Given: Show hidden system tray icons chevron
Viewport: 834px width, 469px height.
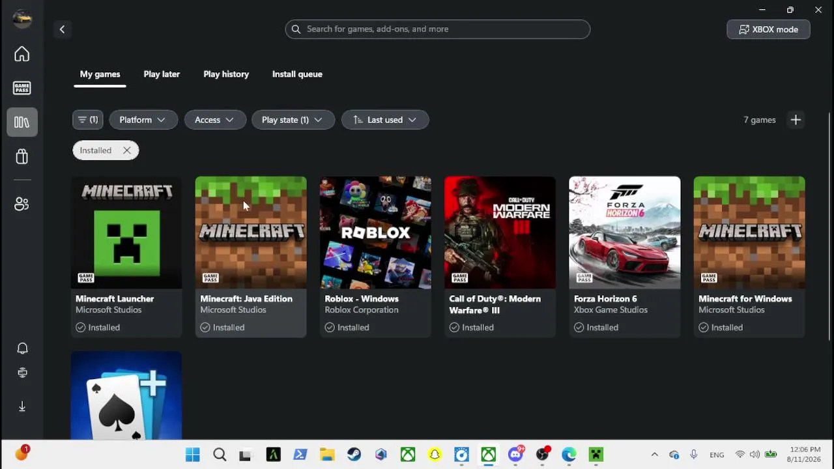Looking at the screenshot, I should (655, 455).
